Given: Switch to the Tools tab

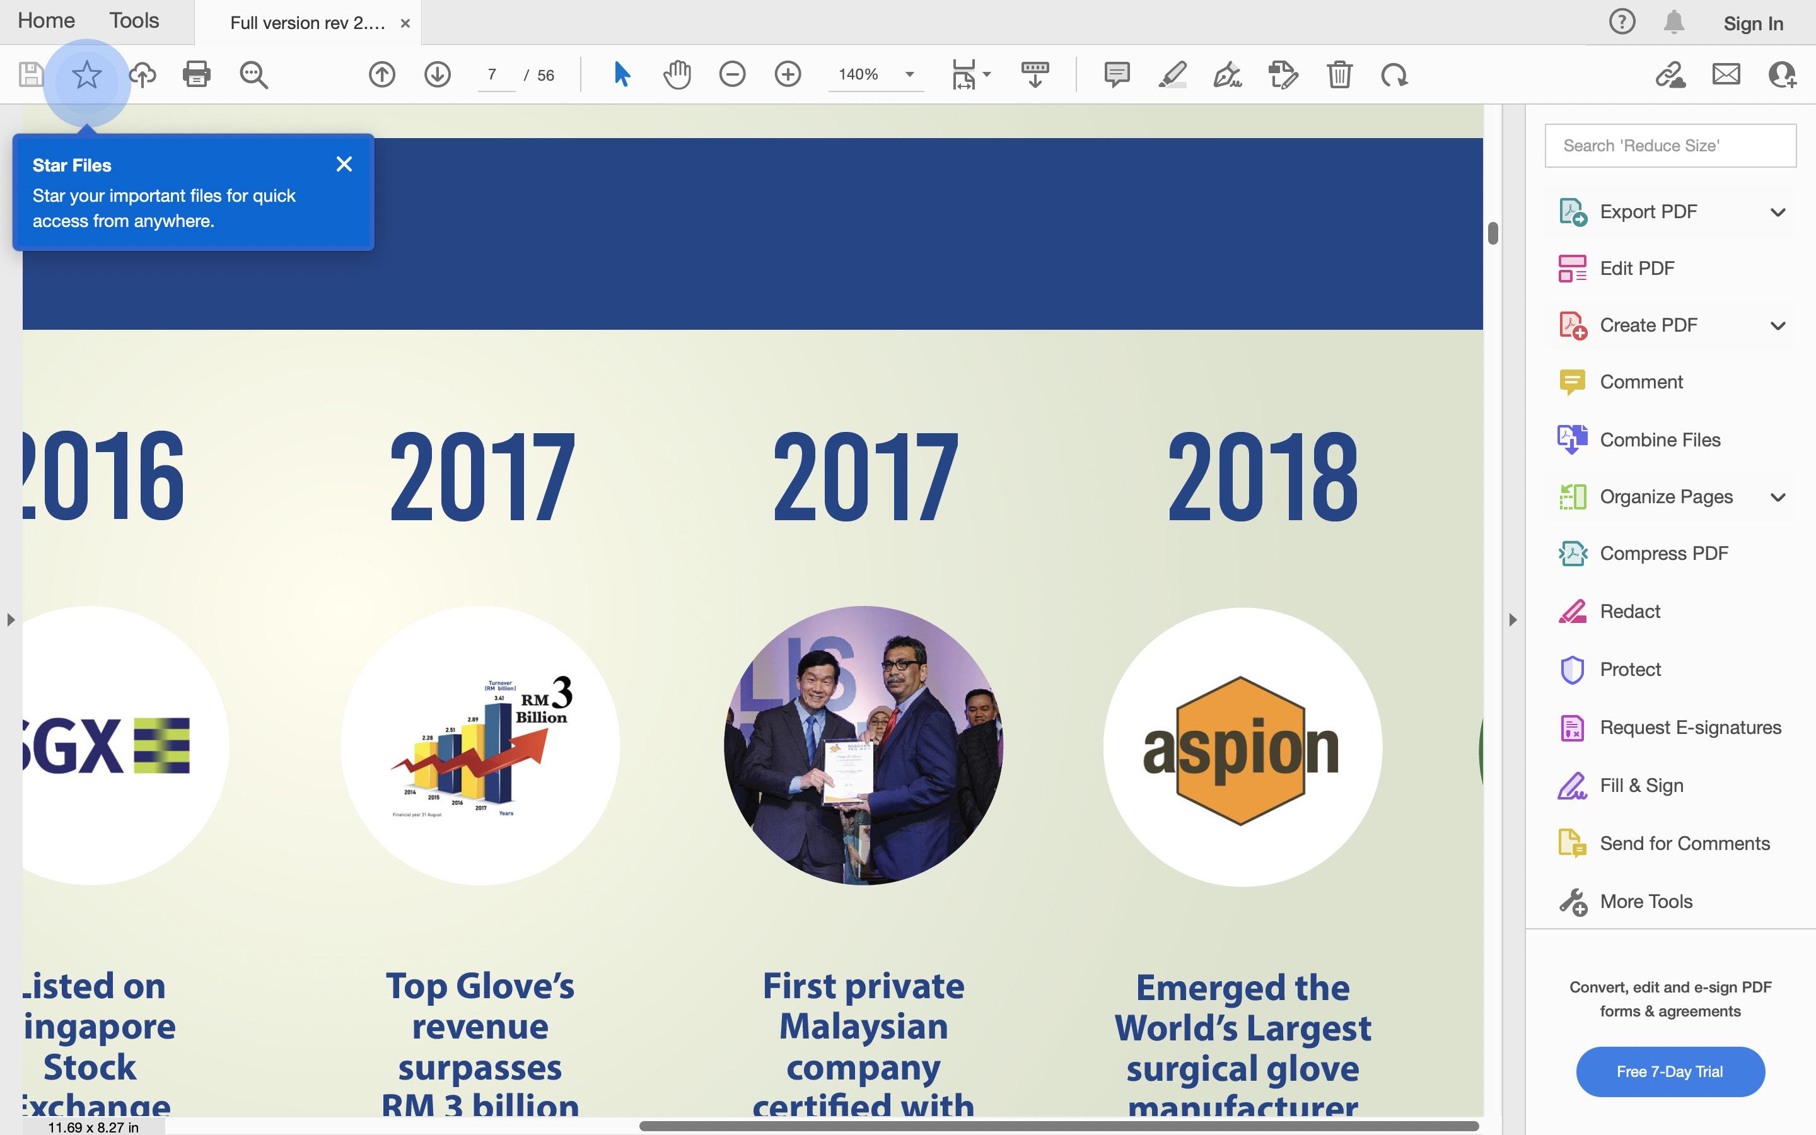Looking at the screenshot, I should pyautogui.click(x=134, y=20).
